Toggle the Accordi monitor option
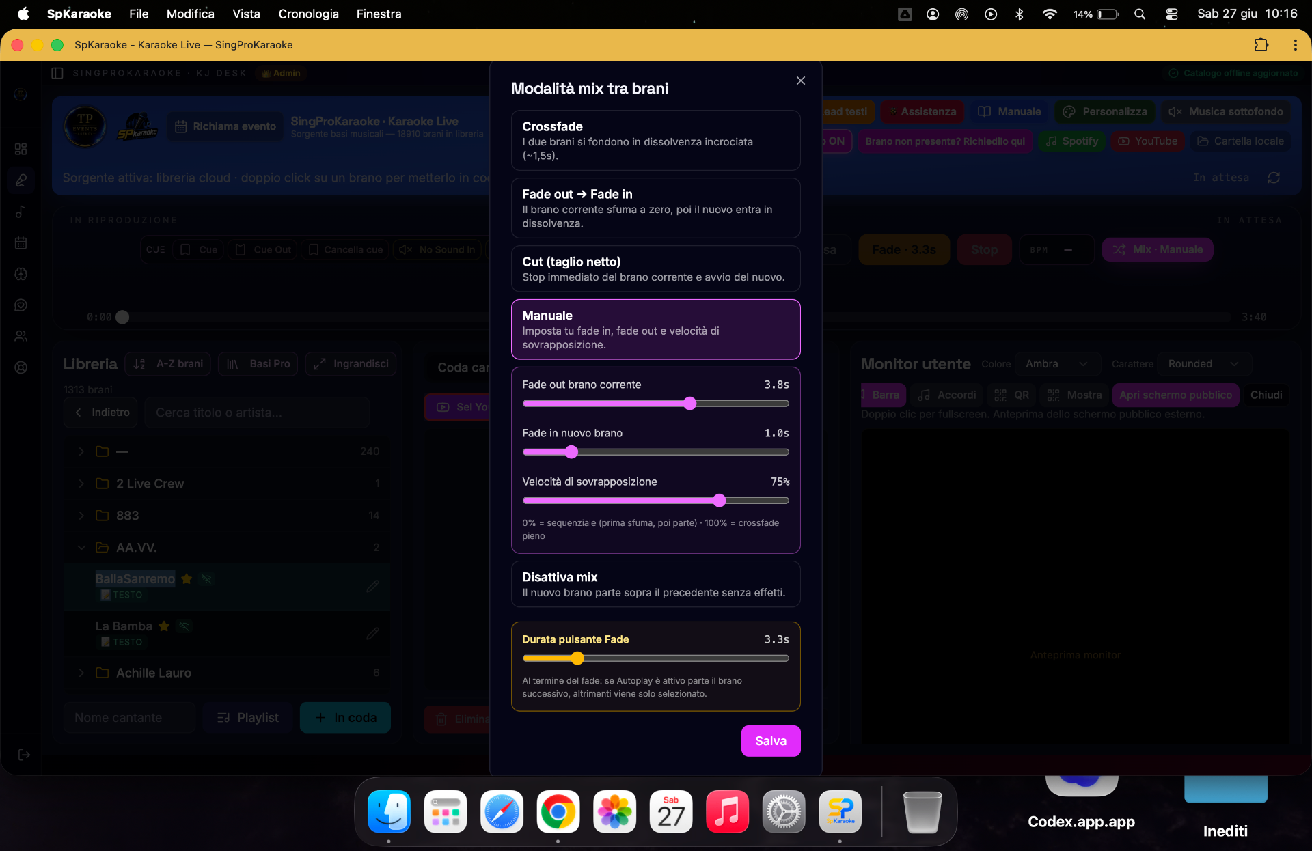Image resolution: width=1312 pixels, height=851 pixels. [947, 395]
